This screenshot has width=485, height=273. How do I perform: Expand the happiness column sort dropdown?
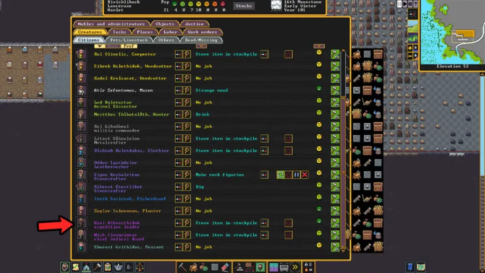pyautogui.click(x=319, y=46)
